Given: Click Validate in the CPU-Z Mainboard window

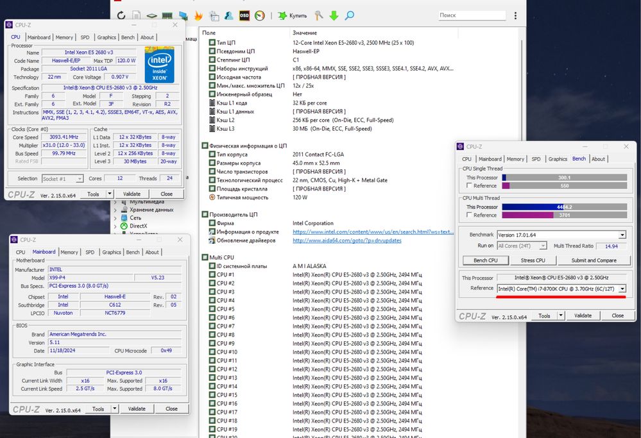Looking at the screenshot, I should point(137,409).
